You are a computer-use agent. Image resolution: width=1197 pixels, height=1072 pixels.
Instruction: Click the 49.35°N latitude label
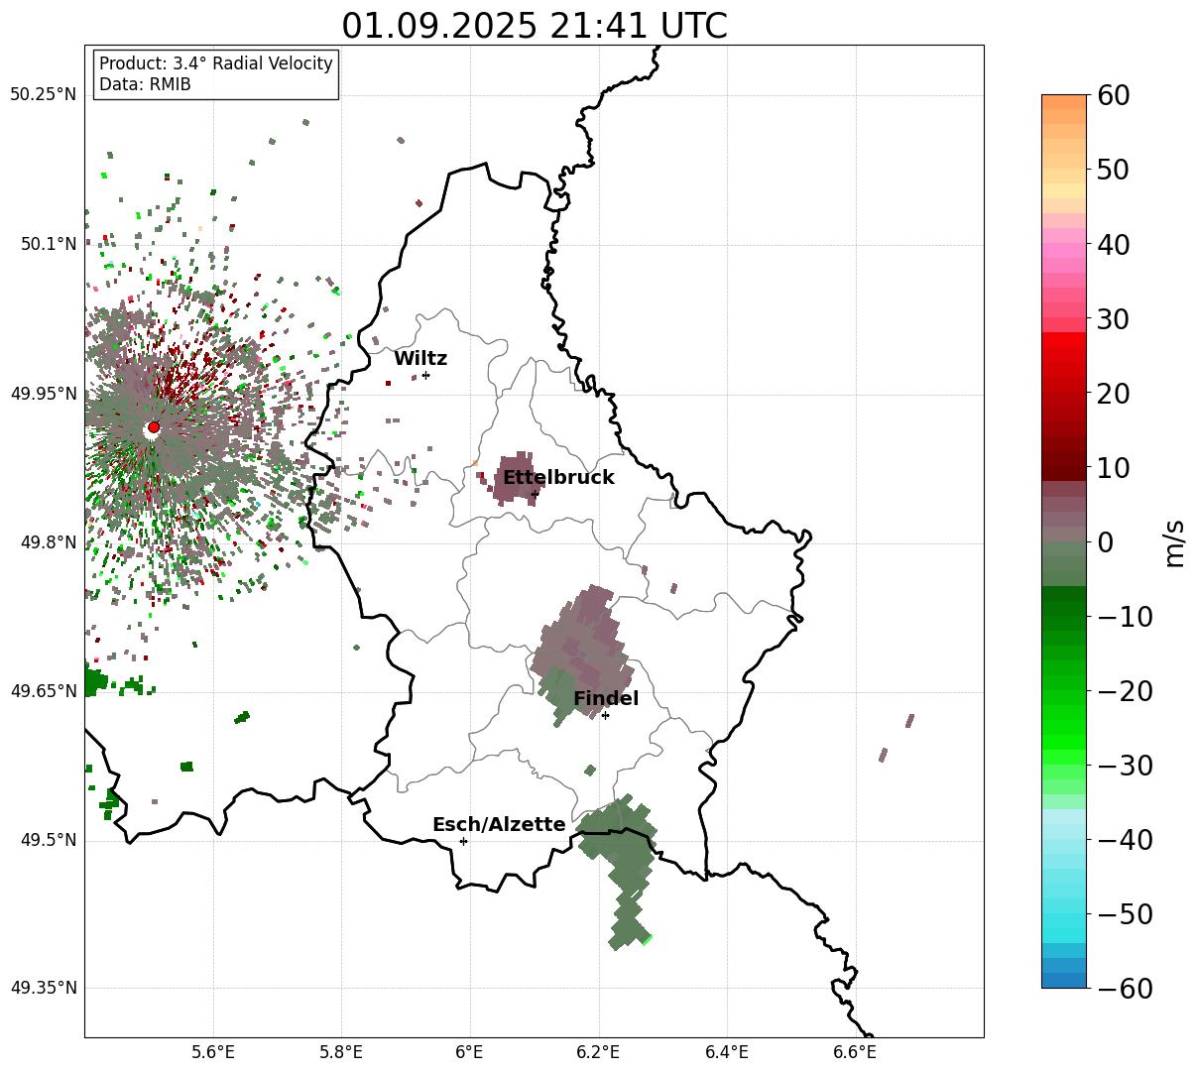[43, 988]
